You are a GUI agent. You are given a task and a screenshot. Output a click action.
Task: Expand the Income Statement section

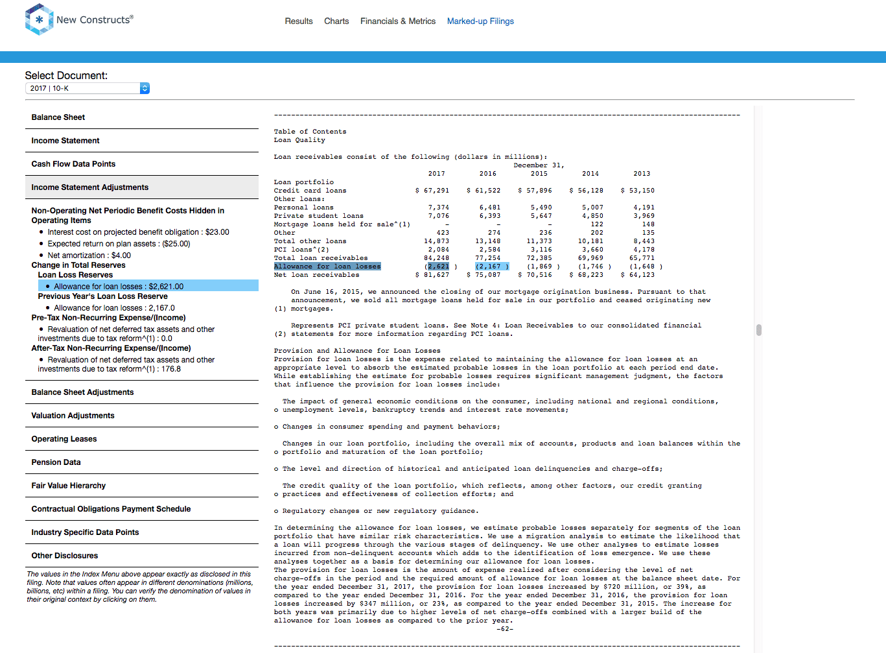point(141,141)
